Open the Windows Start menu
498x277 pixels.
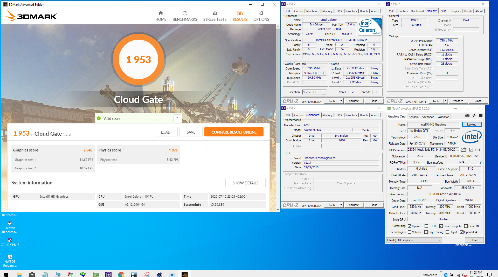pos(6,274)
